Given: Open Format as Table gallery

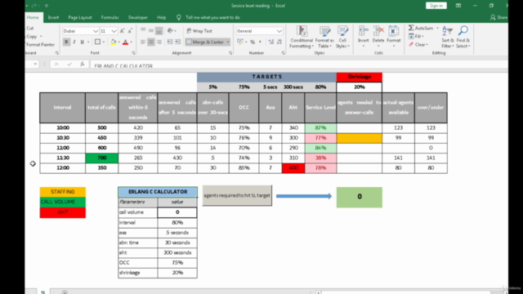Looking at the screenshot, I should tap(324, 37).
